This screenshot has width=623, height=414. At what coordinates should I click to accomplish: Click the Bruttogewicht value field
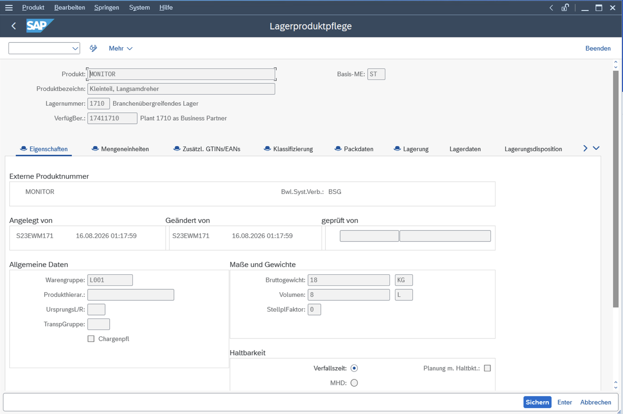coord(349,280)
